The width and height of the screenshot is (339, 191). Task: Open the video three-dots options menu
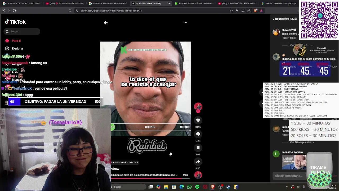coord(185,23)
